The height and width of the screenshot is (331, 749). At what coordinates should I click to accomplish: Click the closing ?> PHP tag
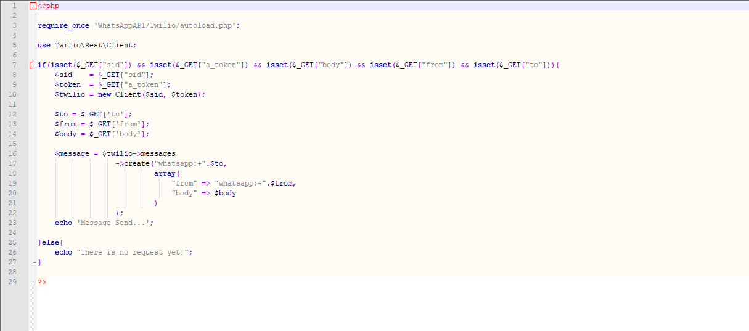42,282
